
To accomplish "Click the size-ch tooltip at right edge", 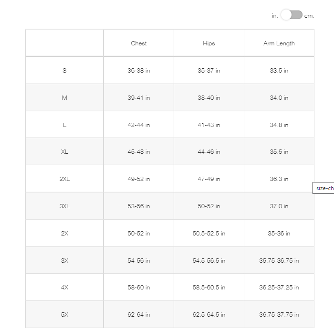I will click(x=324, y=188).
